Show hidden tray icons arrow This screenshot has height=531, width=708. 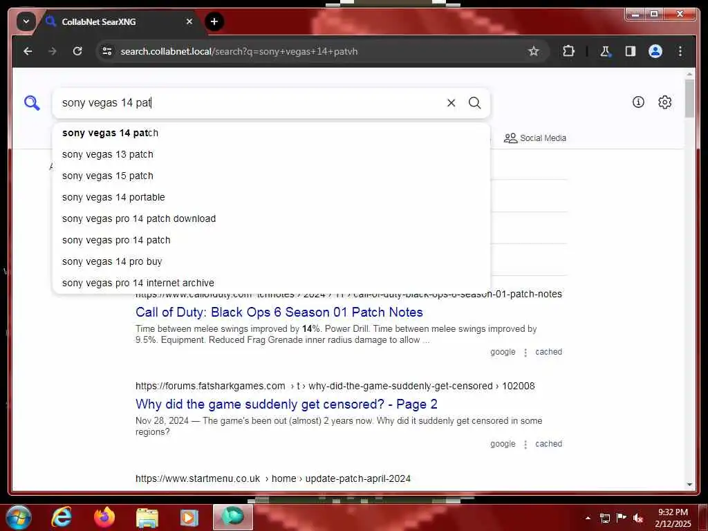tap(588, 518)
